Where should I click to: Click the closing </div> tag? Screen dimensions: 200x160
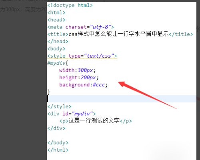(56, 128)
